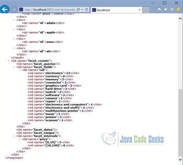The image size is (183, 165).
Task: Open the Home page icon
Action: pyautogui.click(x=159, y=9)
